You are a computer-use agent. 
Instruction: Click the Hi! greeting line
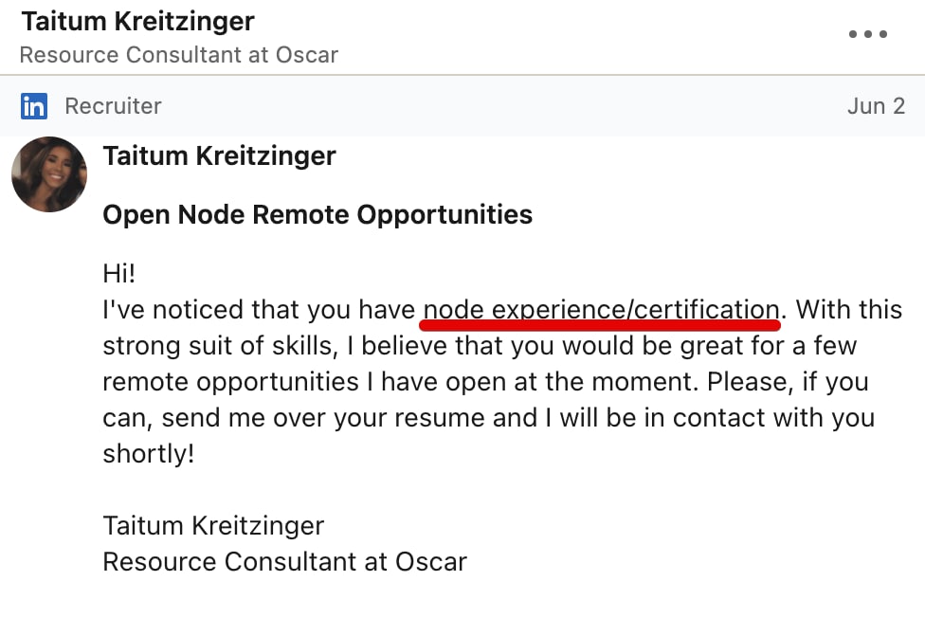point(119,273)
